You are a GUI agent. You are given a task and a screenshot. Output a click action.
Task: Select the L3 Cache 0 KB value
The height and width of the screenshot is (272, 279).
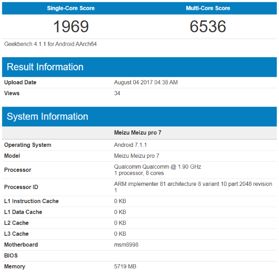[120, 234]
